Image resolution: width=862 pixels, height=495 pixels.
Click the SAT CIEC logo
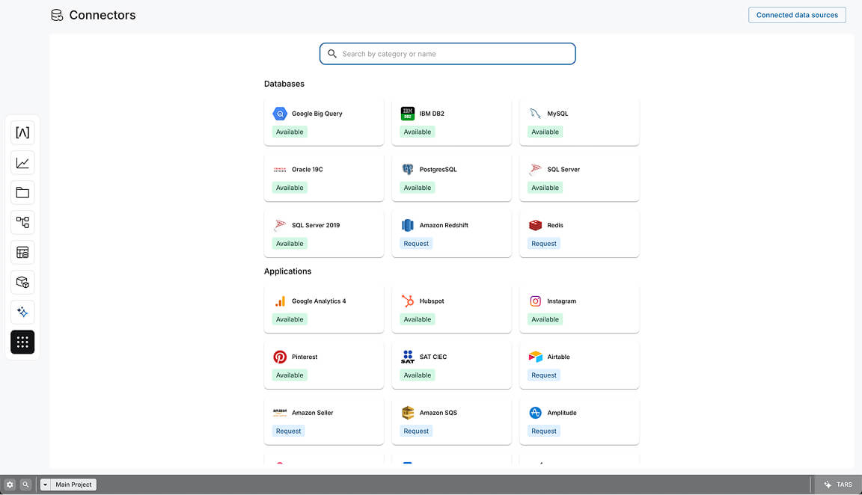pyautogui.click(x=407, y=357)
